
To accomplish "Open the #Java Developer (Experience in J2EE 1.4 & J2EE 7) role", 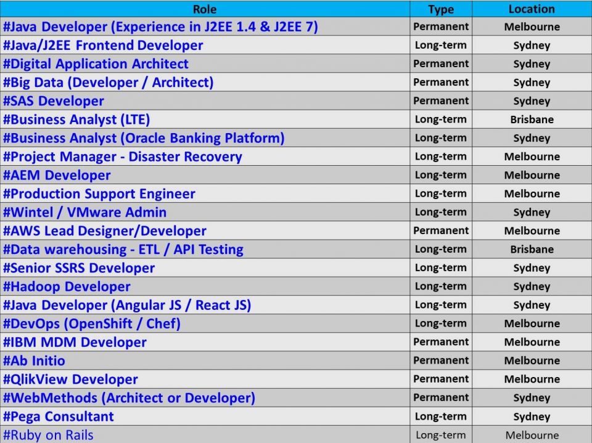I will pos(160,26).
